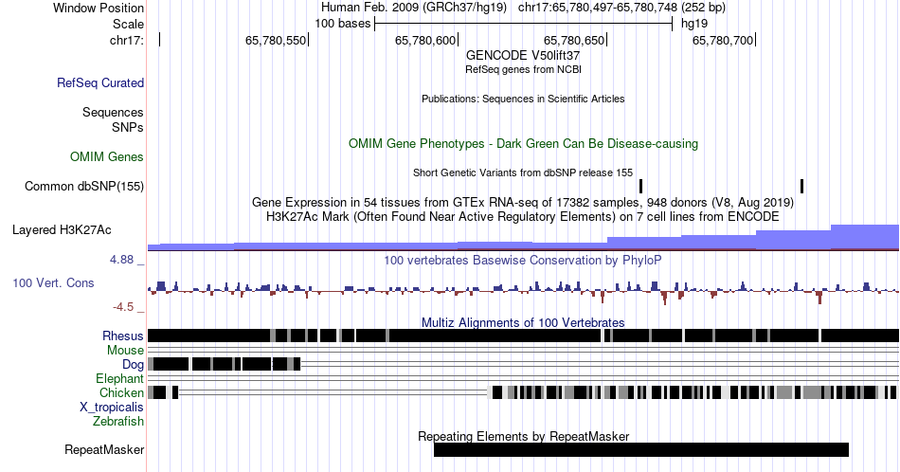Click 'Multiz Alignments of 100 Vertebrates' title
Viewport: 900px width, 472px height.
523,322
